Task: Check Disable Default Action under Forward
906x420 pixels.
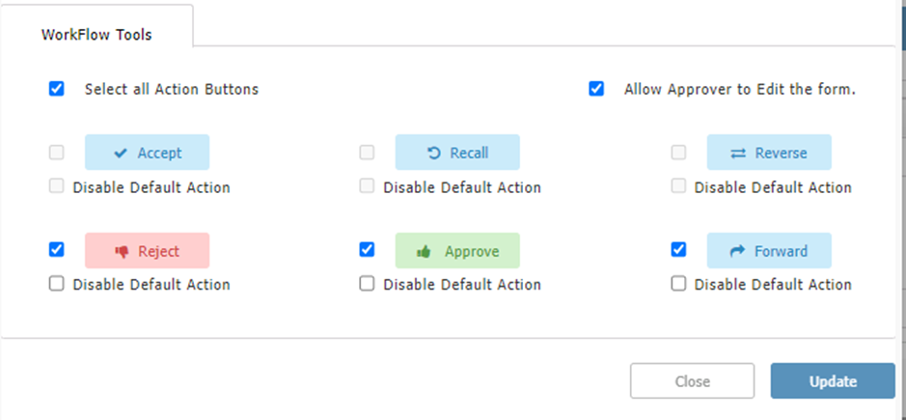Action: [x=678, y=284]
